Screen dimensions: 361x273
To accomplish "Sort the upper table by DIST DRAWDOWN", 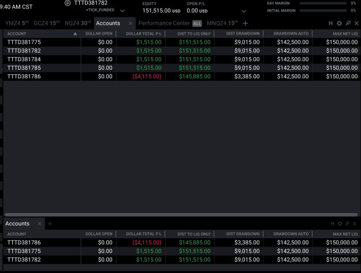I will point(243,34).
